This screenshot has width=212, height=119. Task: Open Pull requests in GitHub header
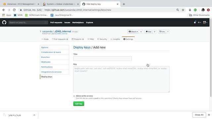tap(56, 22)
